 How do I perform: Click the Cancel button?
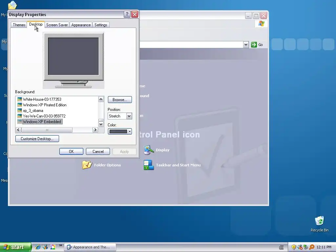pos(98,152)
